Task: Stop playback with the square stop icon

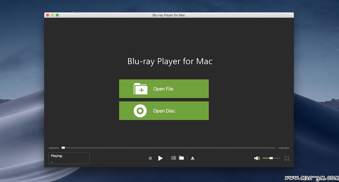Action: pos(150,158)
